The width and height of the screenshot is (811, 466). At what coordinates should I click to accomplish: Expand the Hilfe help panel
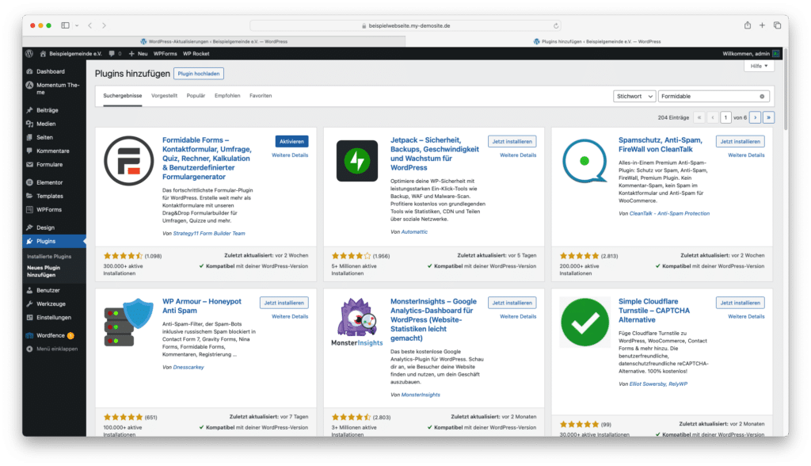coord(759,66)
